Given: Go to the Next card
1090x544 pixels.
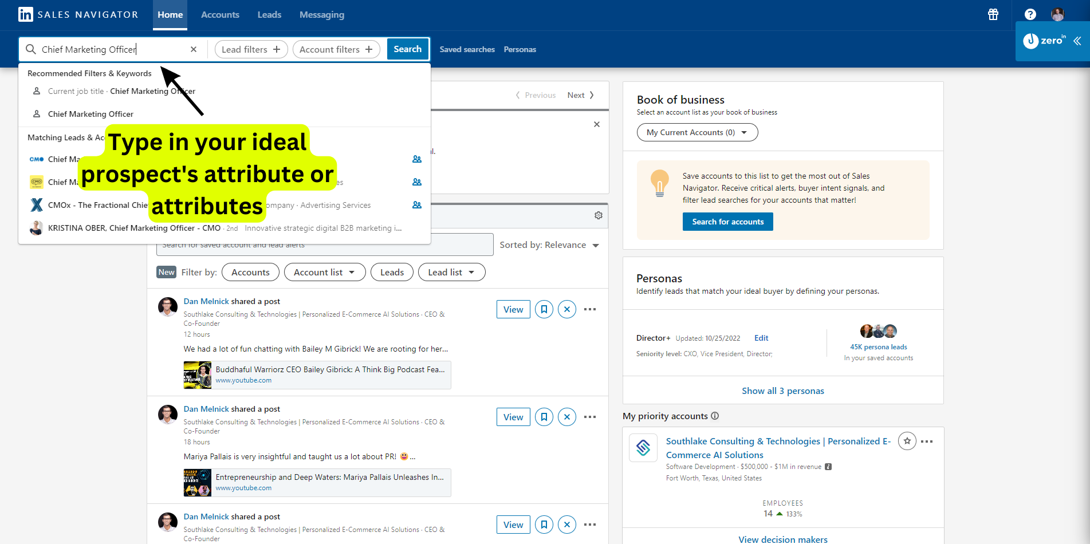Looking at the screenshot, I should click(581, 95).
